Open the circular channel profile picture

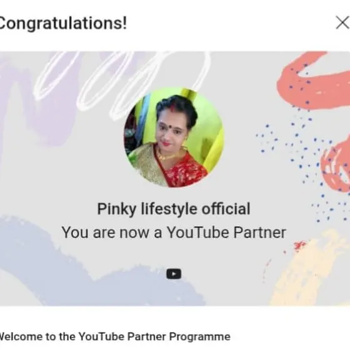174,137
